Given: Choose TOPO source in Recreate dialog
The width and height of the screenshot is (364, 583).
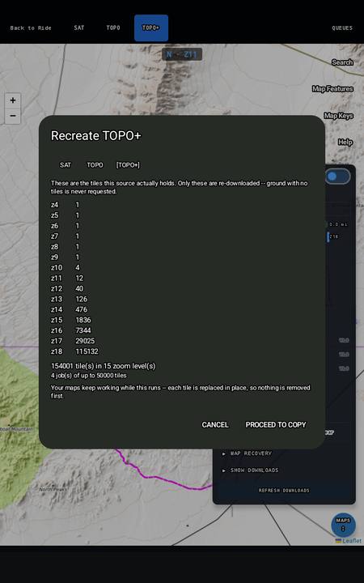Looking at the screenshot, I should [x=95, y=165].
